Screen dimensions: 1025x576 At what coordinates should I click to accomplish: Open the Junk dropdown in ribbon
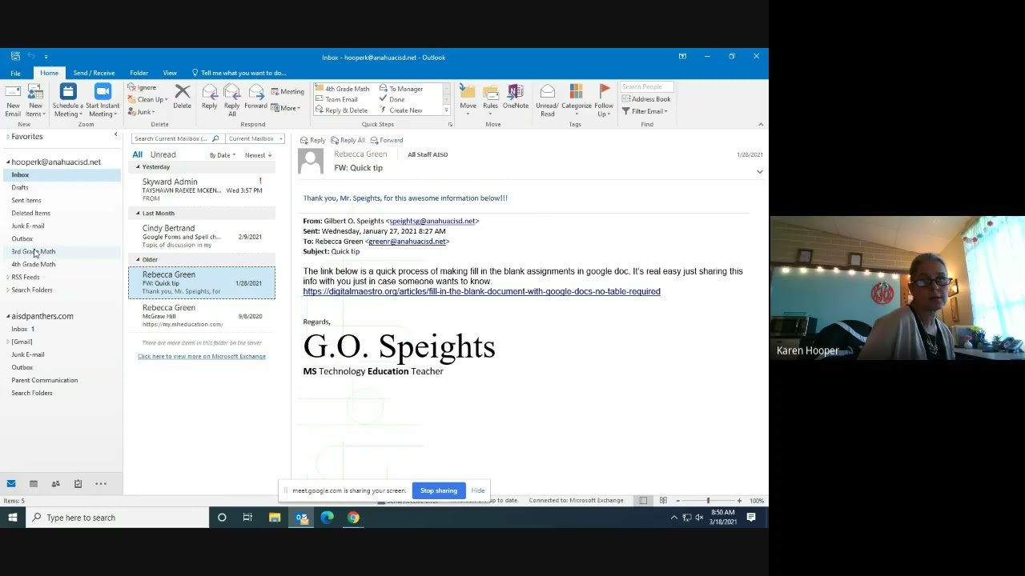pos(143,112)
